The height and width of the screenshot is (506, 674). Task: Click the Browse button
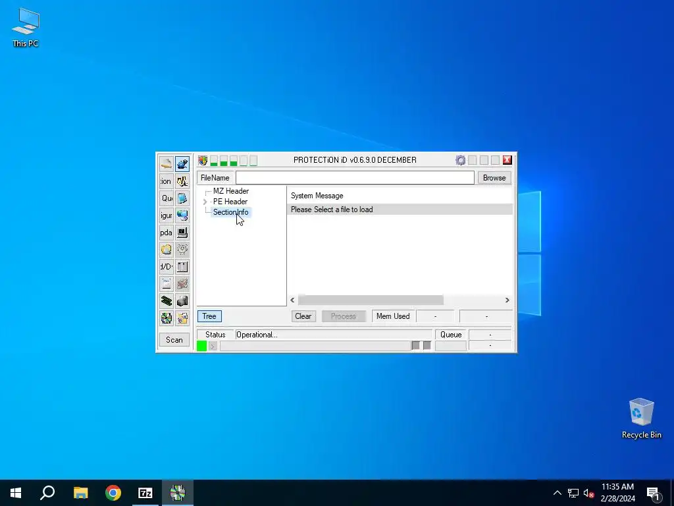[494, 178]
